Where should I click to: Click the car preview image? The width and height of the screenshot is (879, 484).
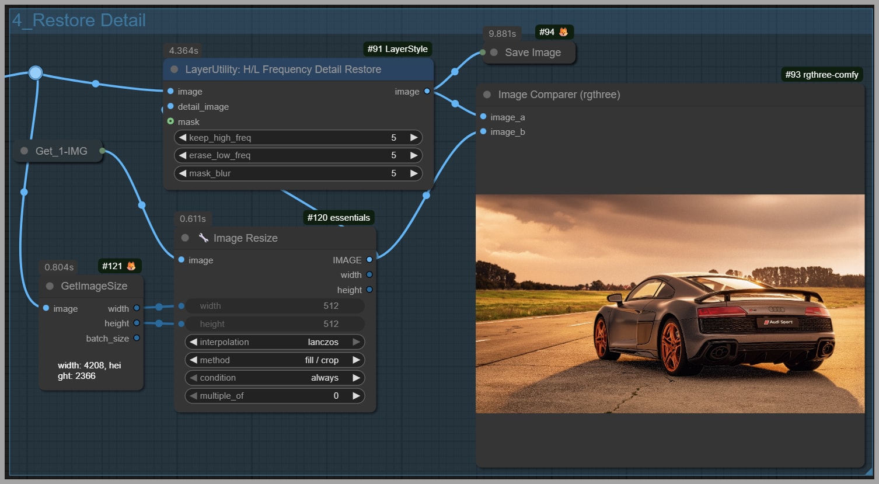(x=669, y=304)
